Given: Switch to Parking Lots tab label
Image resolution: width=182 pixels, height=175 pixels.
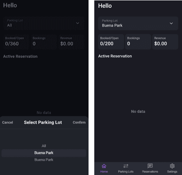Looking at the screenshot, I should pos(126,172).
